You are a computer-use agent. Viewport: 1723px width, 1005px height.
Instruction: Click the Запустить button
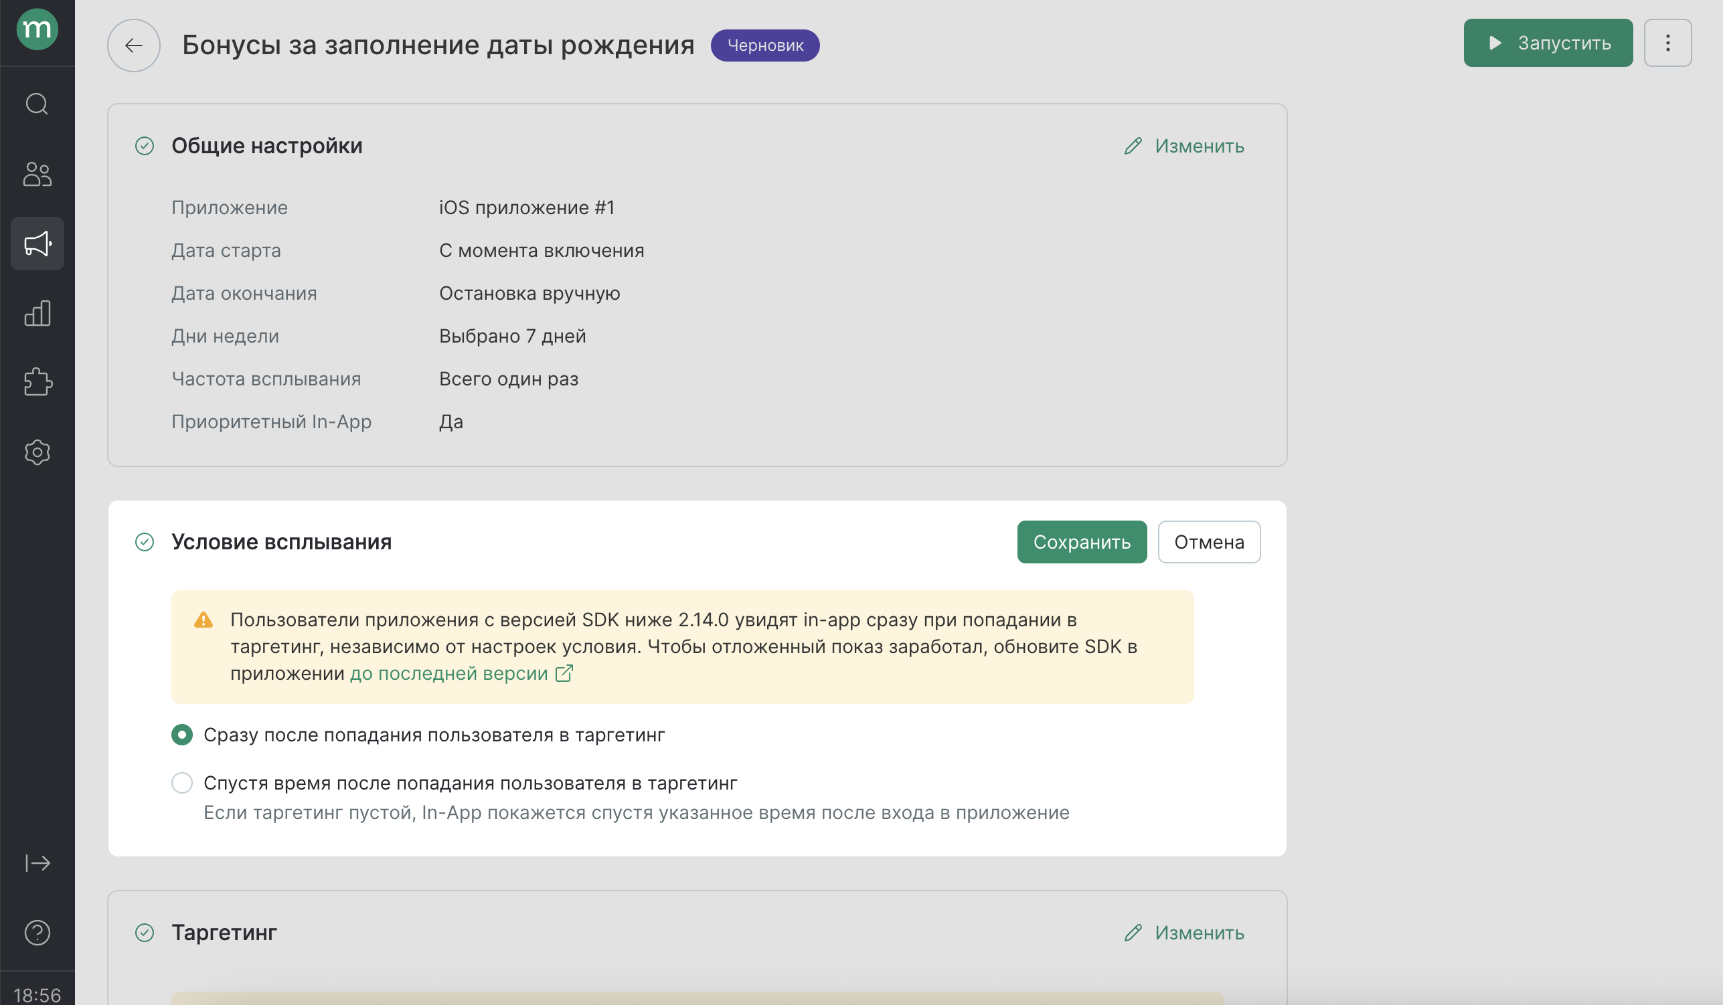point(1548,43)
